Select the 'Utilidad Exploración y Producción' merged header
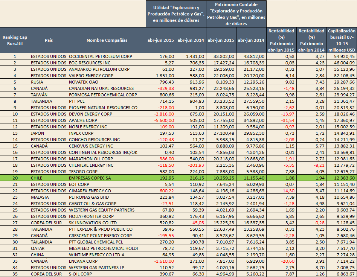The height and width of the screenshot is (277, 357). (x=176, y=14)
